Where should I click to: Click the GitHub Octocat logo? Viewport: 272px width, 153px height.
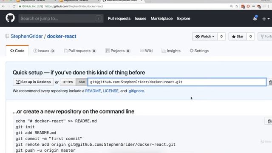[10, 18]
